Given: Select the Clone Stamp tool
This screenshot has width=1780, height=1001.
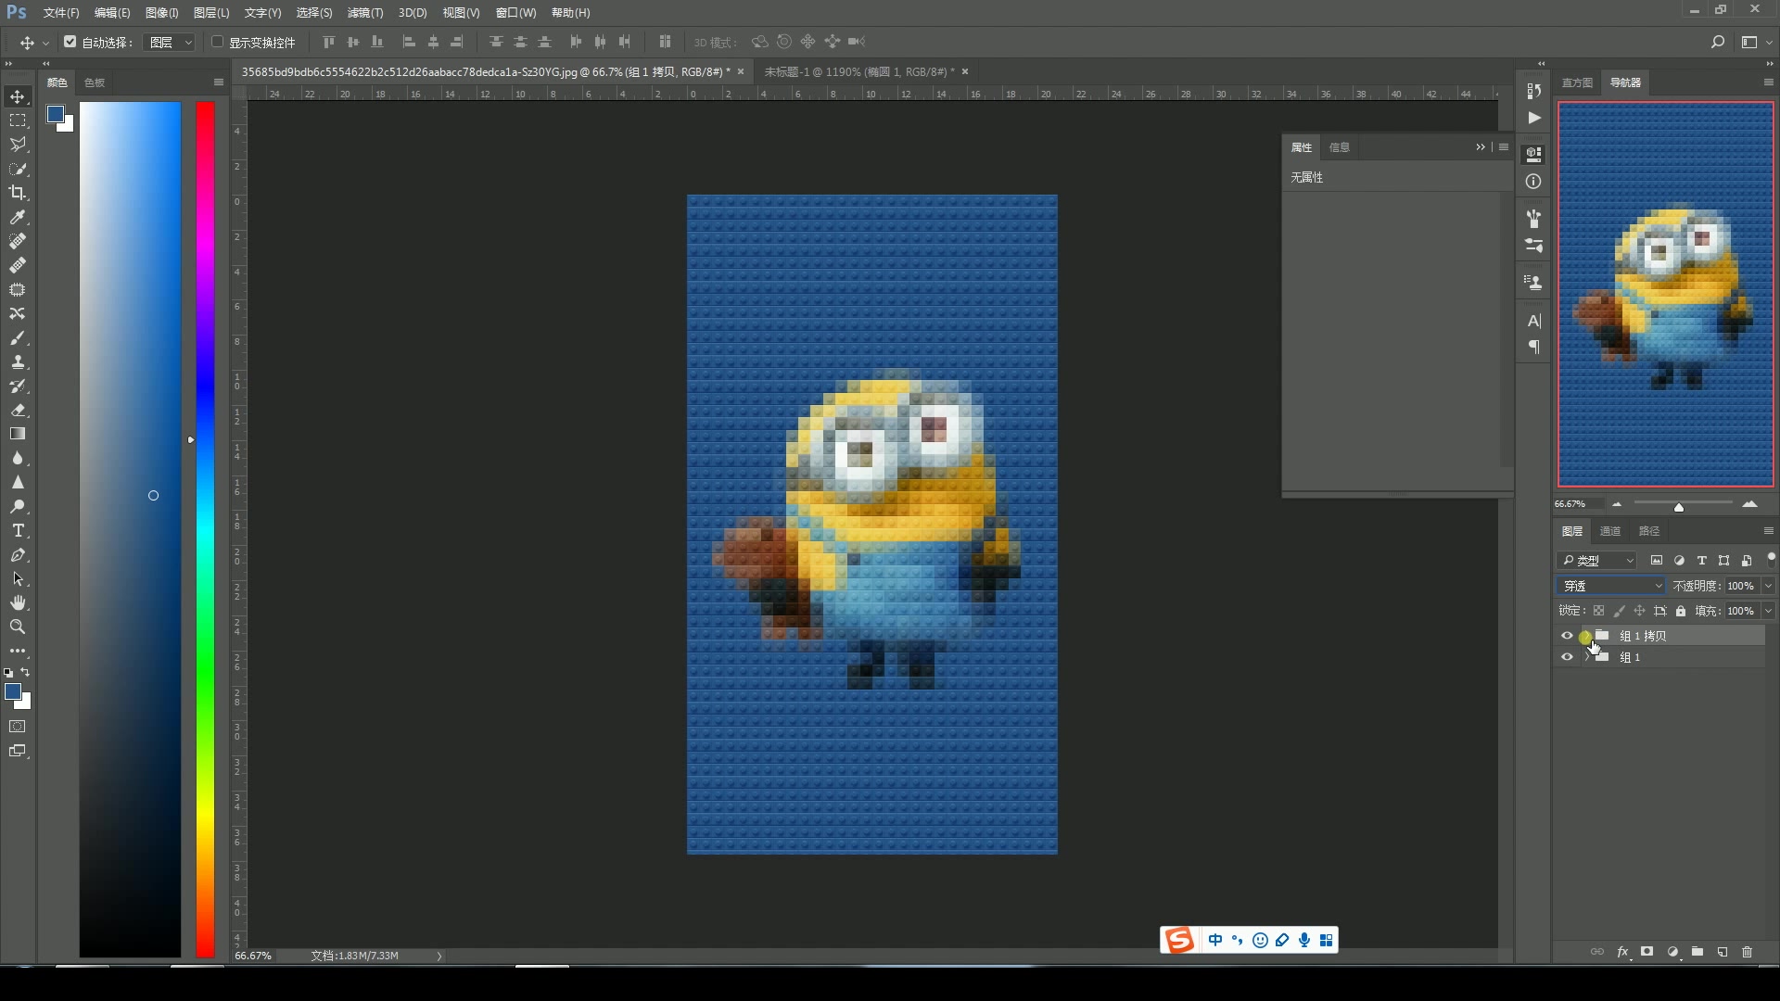Looking at the screenshot, I should pos(18,361).
